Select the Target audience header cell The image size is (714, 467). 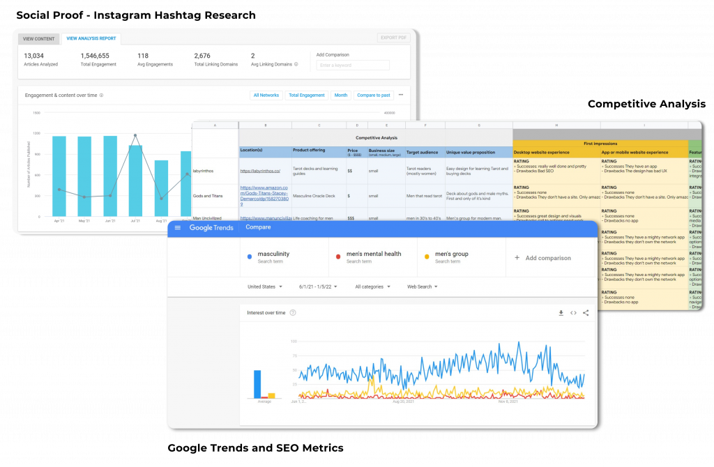coord(425,152)
